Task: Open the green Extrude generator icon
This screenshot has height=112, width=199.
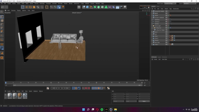Action: 99,7
